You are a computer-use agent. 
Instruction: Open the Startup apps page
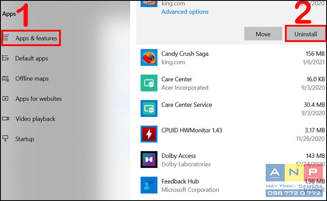25,139
